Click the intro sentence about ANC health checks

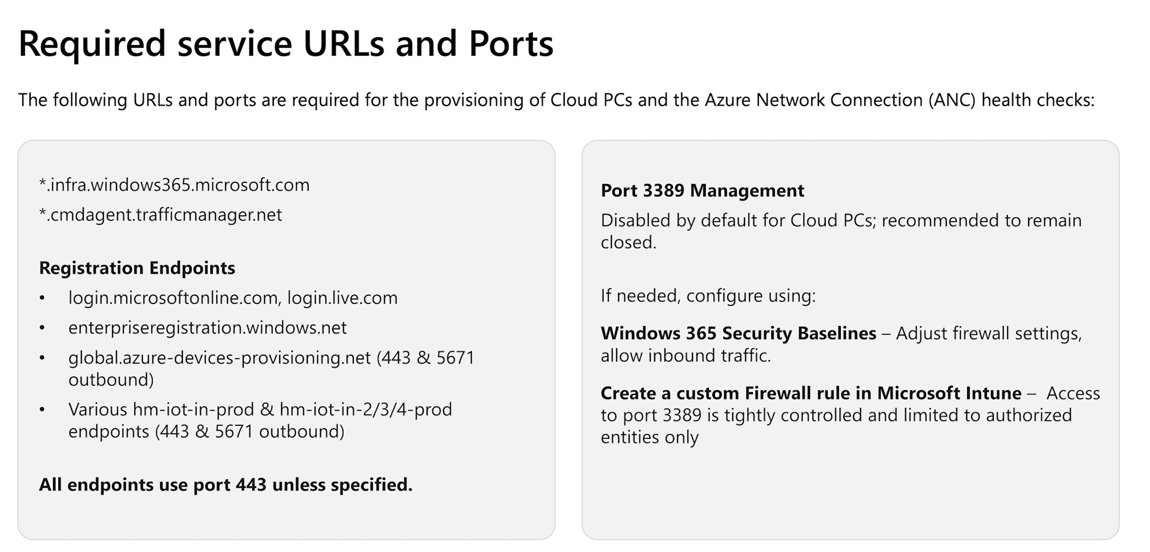(x=556, y=100)
